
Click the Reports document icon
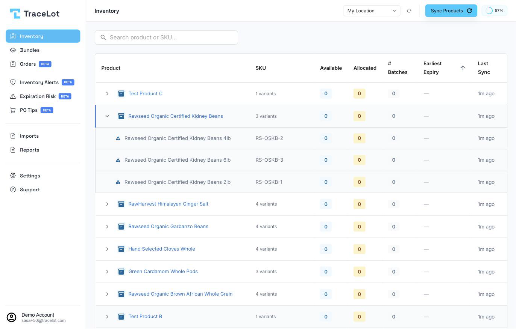pyautogui.click(x=13, y=150)
